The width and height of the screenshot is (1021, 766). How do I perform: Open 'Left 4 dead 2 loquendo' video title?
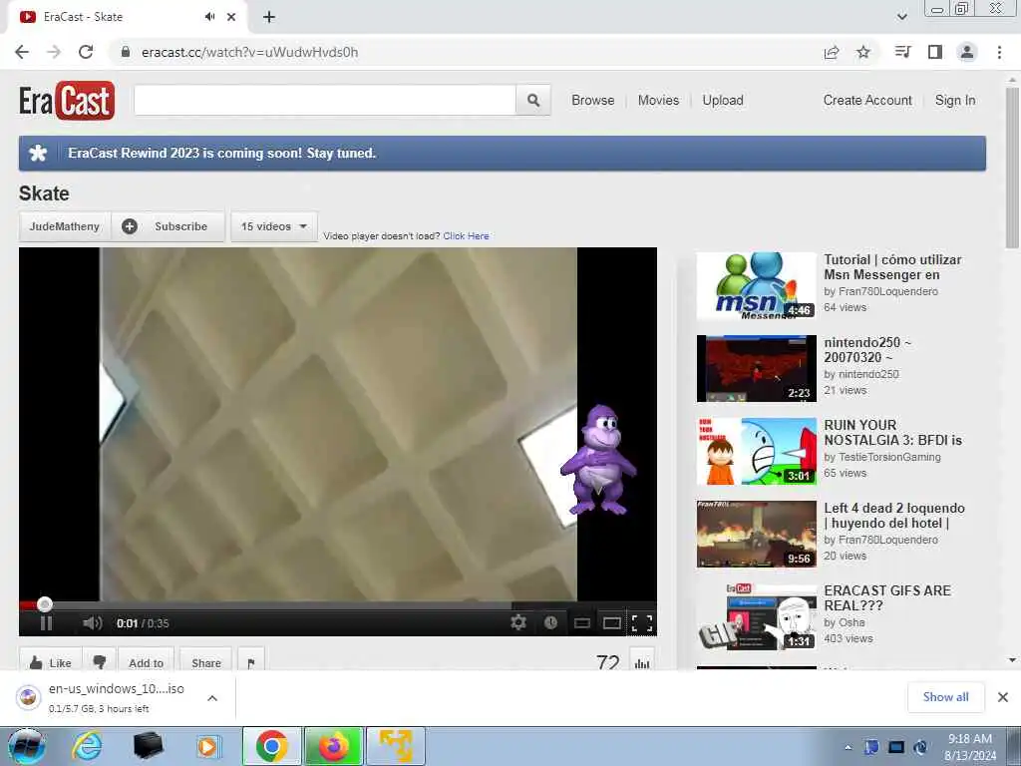coord(894,516)
